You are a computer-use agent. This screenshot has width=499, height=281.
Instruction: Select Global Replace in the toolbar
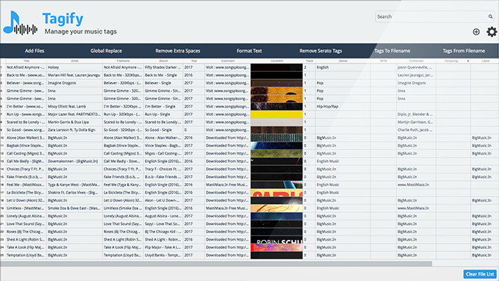[106, 51]
